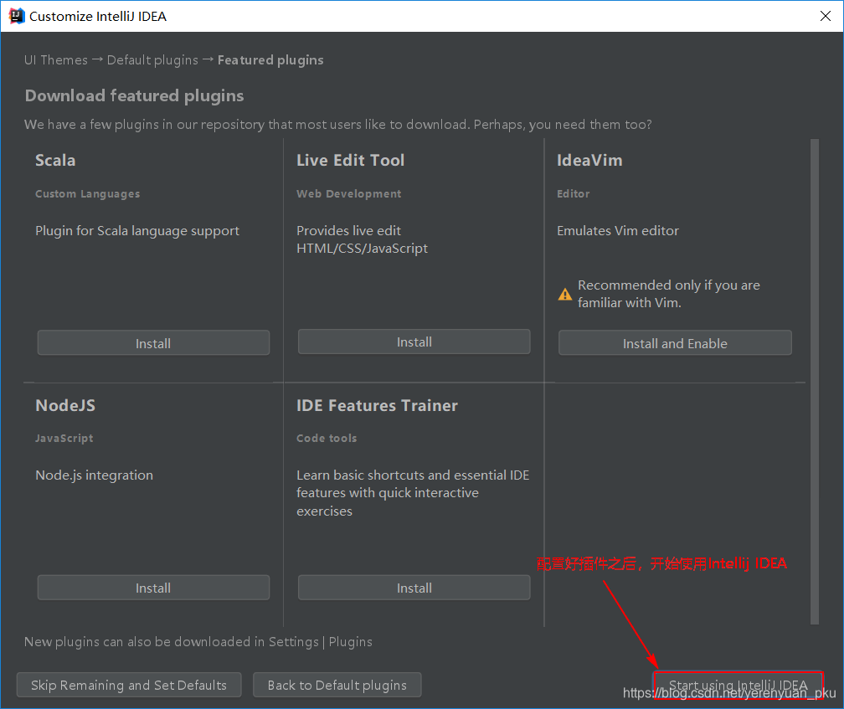Click Skip Remaining and Set Defaults

click(x=129, y=685)
